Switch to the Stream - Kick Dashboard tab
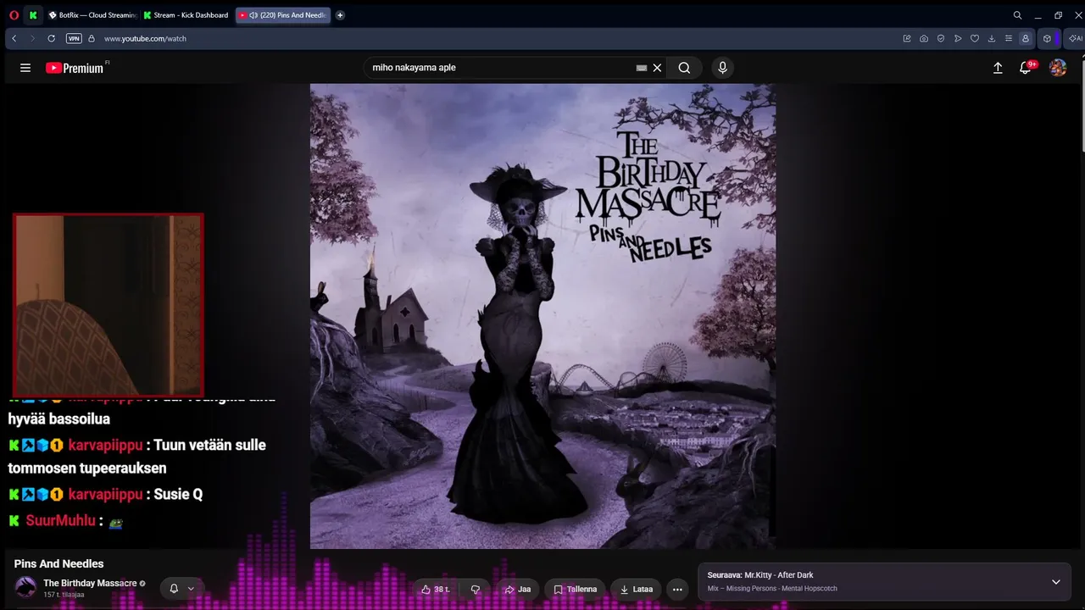 pos(186,15)
